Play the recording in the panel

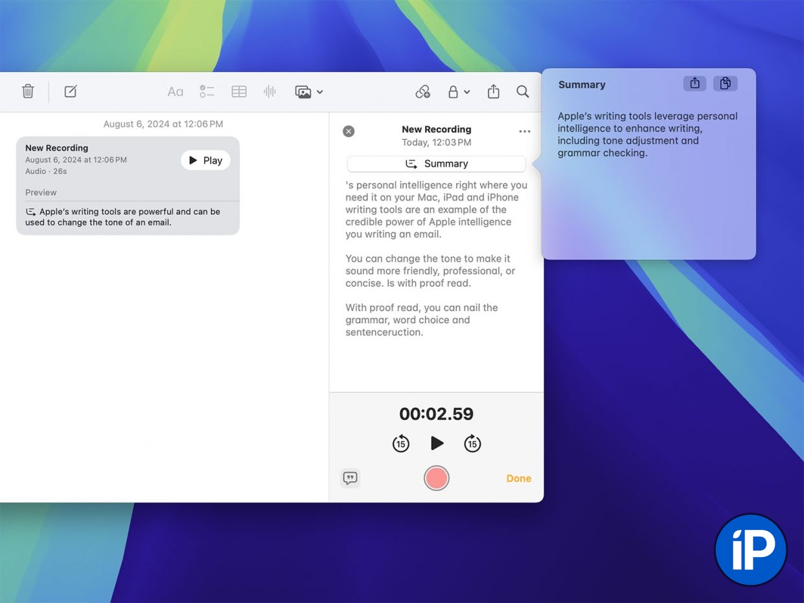(437, 443)
